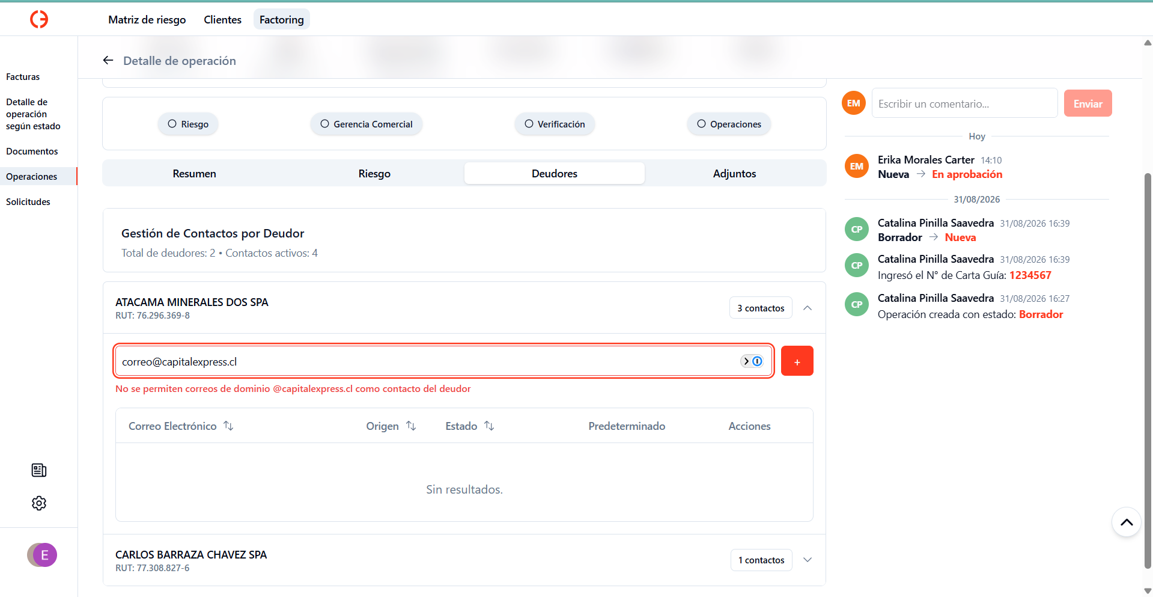Click the Carta Guía number 1234567
This screenshot has width=1153, height=597.
click(x=1030, y=275)
